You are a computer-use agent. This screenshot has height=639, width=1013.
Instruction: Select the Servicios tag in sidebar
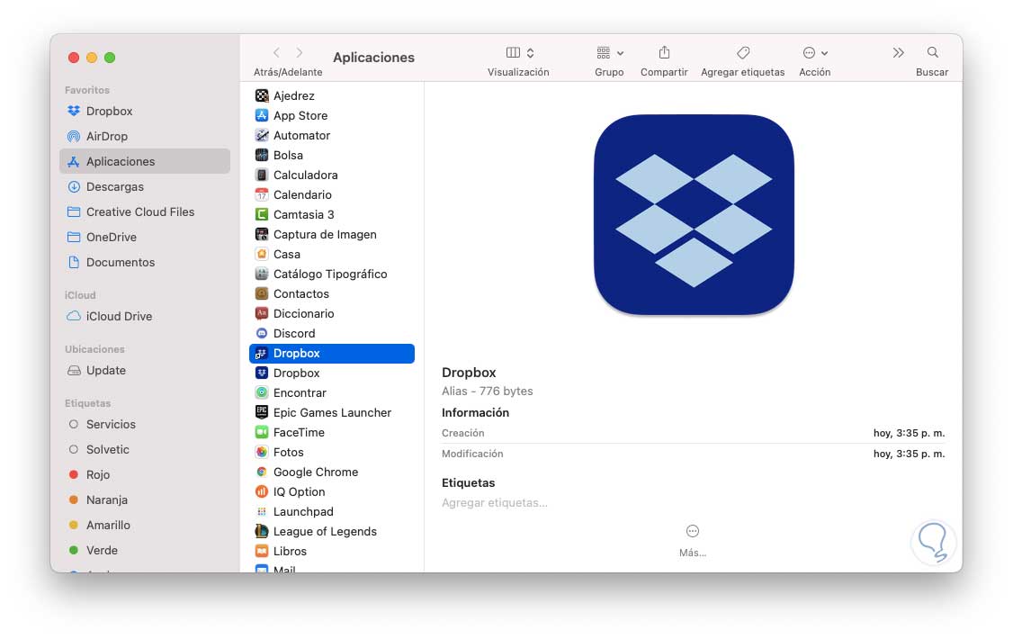coord(102,425)
